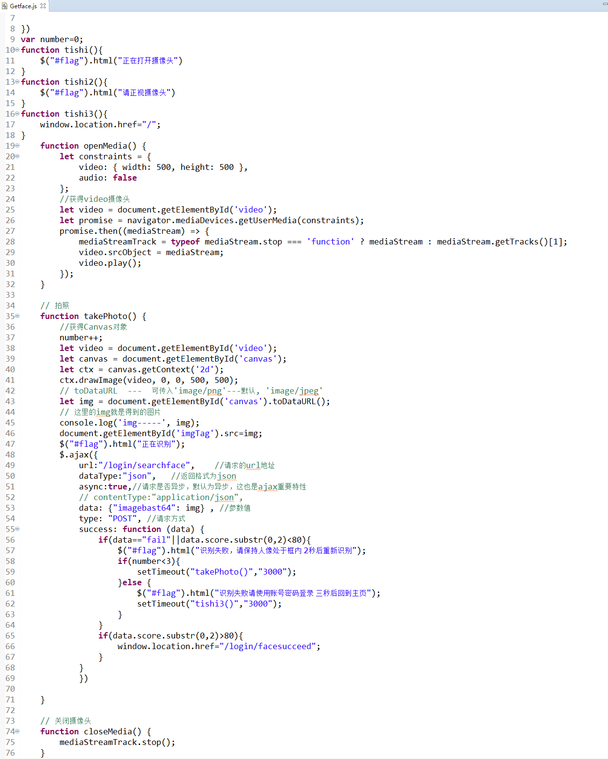Minimize the editor pane with the top-right icon
The height and width of the screenshot is (759, 608).
(x=605, y=4)
